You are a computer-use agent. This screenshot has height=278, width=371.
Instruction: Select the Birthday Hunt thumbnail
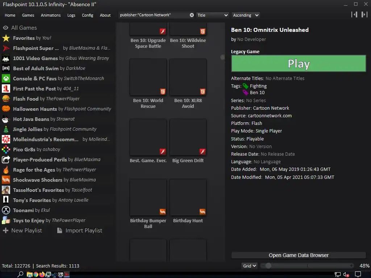[188, 197]
